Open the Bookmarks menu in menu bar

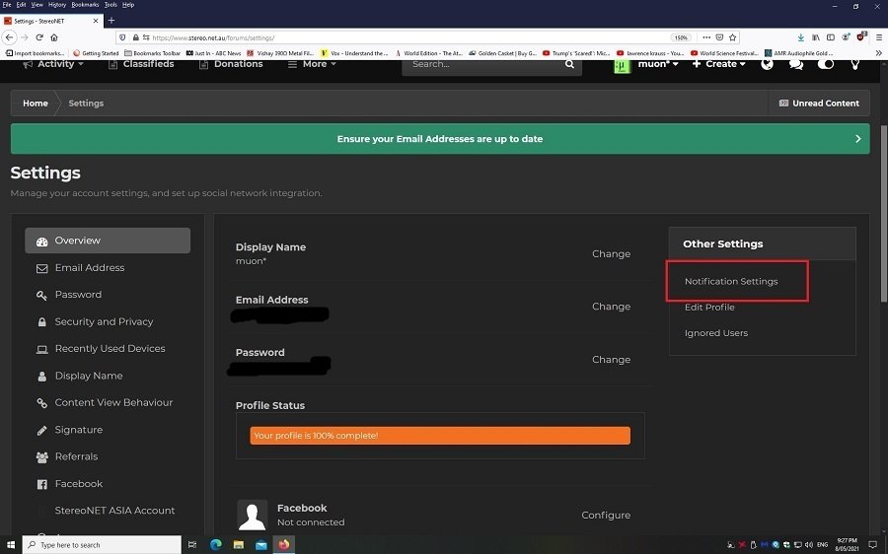click(x=85, y=5)
